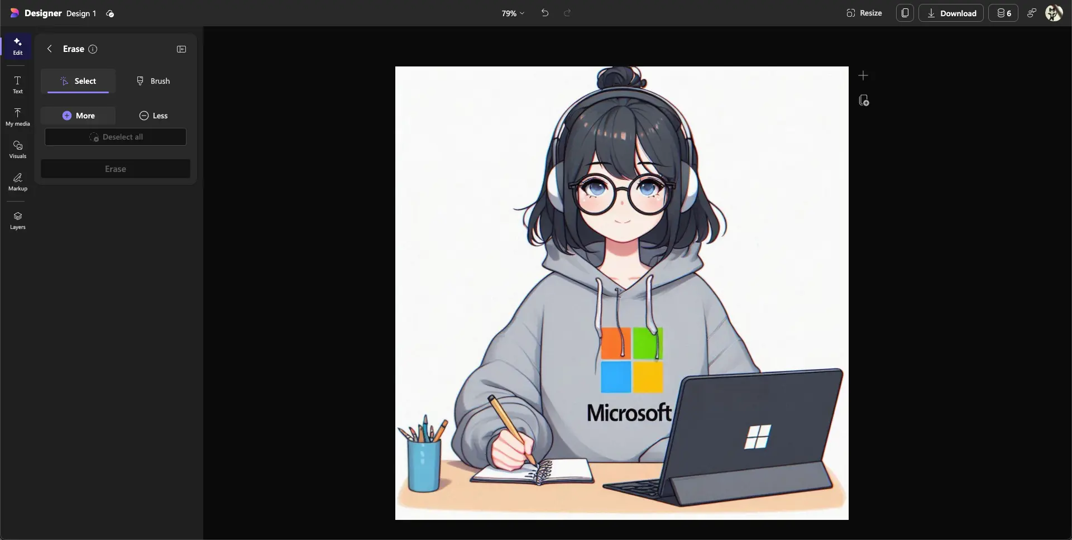Select the Microsoft logo on hoodie
Viewport: 1072px width, 540px height.
(x=631, y=374)
